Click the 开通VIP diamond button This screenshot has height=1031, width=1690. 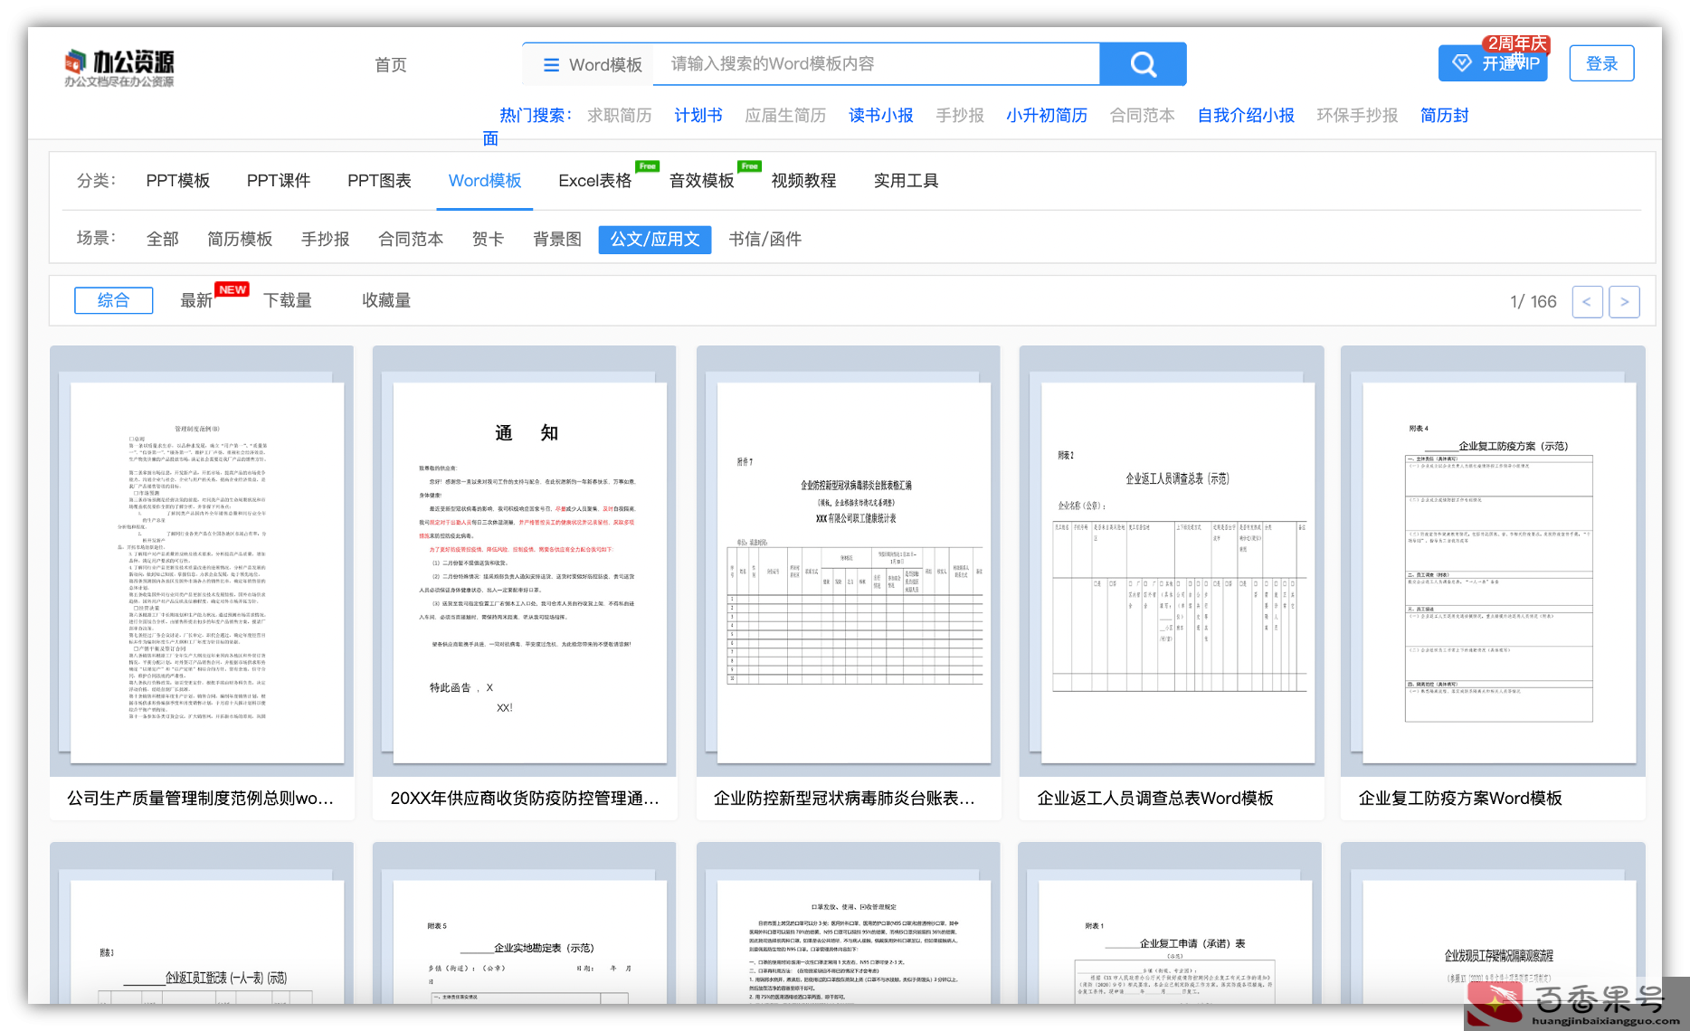(x=1493, y=62)
